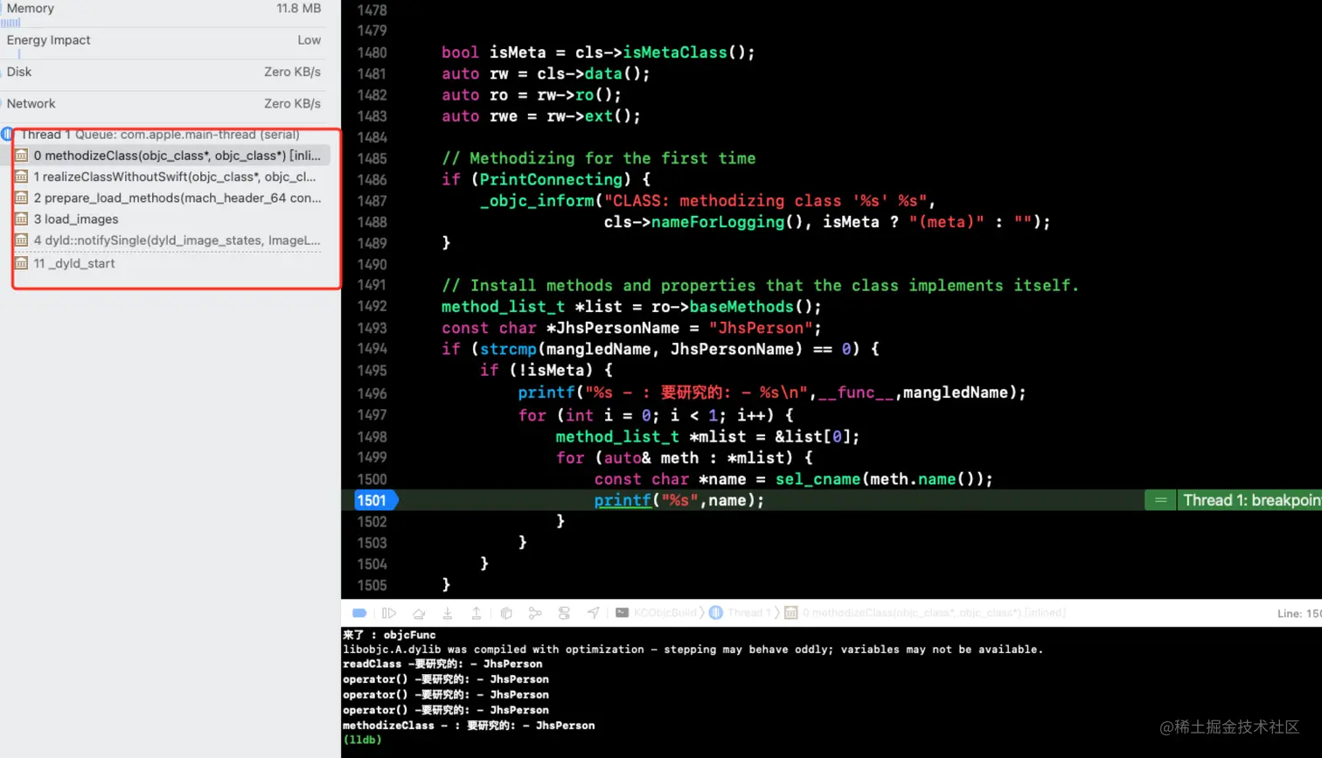The width and height of the screenshot is (1322, 758).
Task: Select stack frame 0 methodizeClass
Action: point(171,156)
